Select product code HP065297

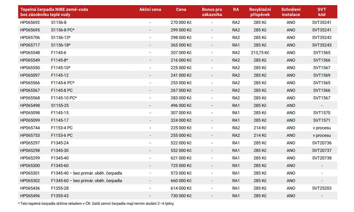(x=30, y=143)
